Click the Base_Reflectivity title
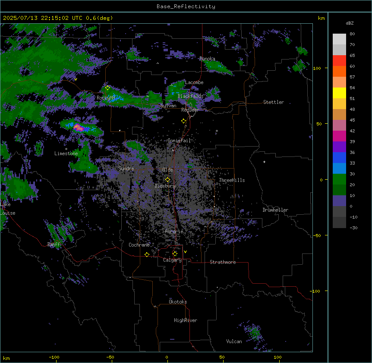This screenshot has height=363, width=372. (186, 6)
